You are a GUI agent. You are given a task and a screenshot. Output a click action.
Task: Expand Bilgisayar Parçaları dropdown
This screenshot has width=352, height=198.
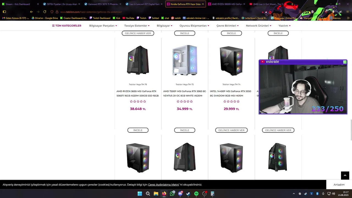pos(103,26)
